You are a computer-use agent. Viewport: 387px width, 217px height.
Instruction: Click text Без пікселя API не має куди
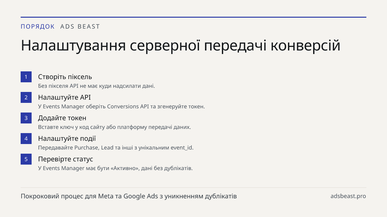coord(74,86)
